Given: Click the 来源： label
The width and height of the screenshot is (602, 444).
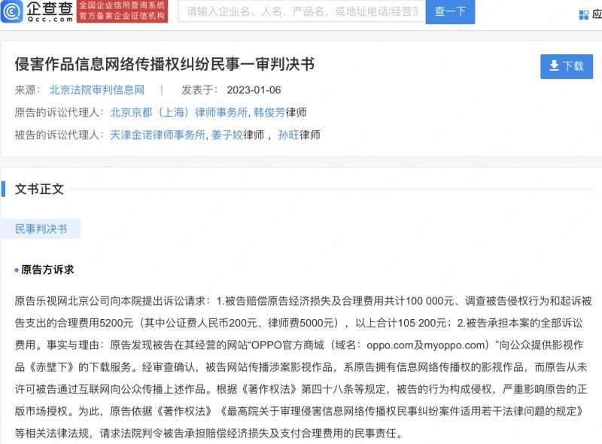Looking at the screenshot, I should click(x=28, y=90).
